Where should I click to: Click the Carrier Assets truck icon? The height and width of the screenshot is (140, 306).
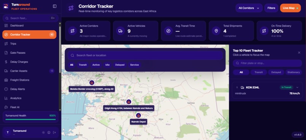coord(6,71)
